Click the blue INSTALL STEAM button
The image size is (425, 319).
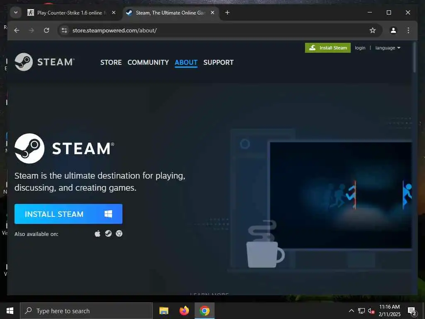click(68, 214)
